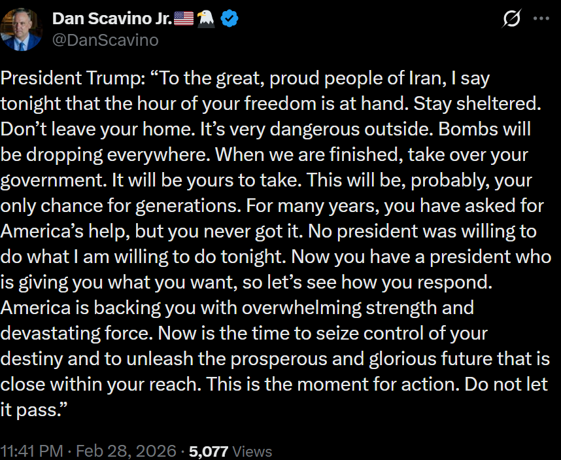Click the Grok explain post icon
The width and height of the screenshot is (561, 460).
(x=510, y=19)
